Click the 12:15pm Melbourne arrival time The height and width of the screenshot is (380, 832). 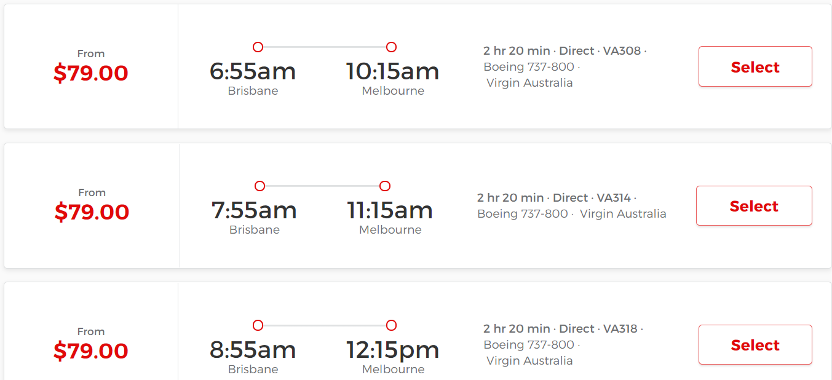(x=392, y=350)
